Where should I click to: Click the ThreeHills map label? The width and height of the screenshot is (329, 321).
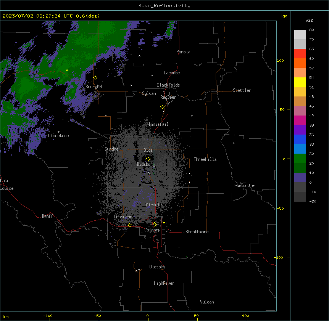pyautogui.click(x=205, y=159)
